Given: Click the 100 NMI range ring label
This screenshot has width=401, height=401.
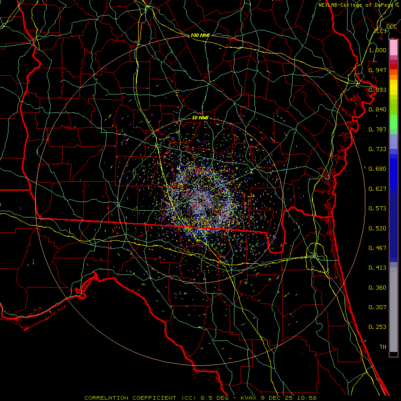Looking at the screenshot, I should (200, 35).
